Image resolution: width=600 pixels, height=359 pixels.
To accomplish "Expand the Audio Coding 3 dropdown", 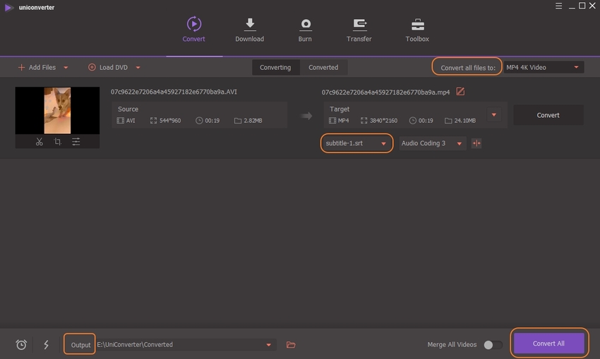I will click(431, 143).
